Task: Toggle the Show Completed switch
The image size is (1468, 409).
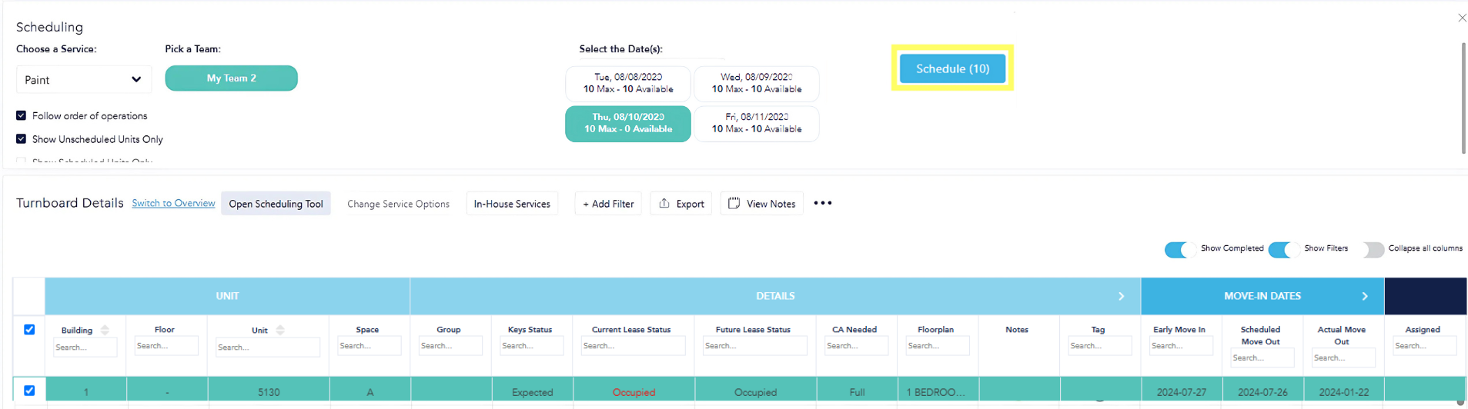Action: [x=1179, y=249]
